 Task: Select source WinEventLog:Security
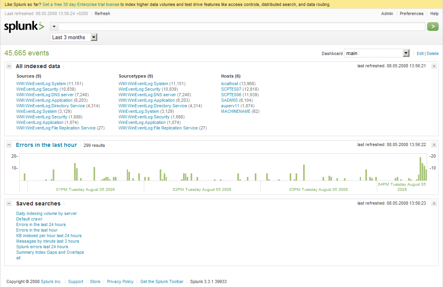point(37,89)
